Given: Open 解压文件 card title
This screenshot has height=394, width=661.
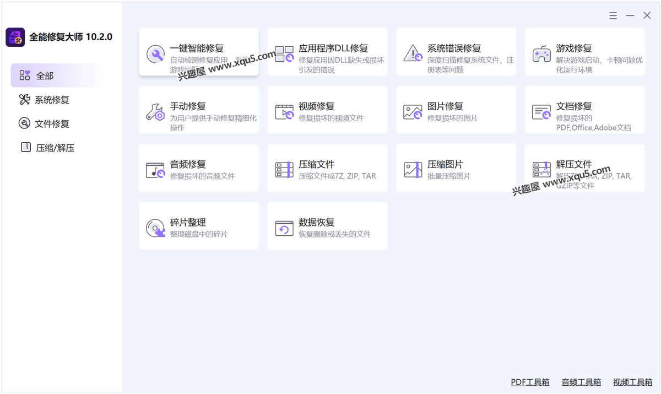Looking at the screenshot, I should pos(574,164).
